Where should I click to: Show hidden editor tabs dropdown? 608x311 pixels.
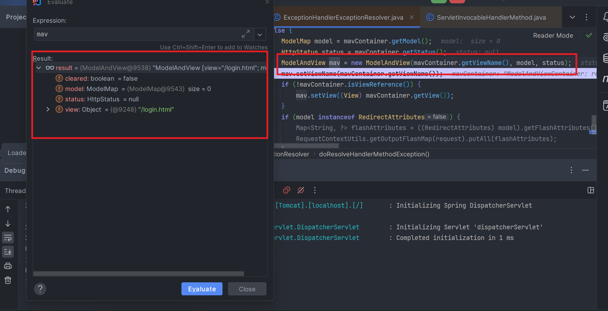point(572,17)
